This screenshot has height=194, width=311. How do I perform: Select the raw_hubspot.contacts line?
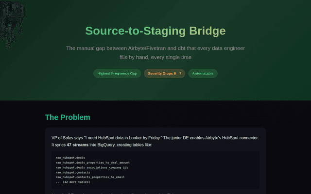73,173
